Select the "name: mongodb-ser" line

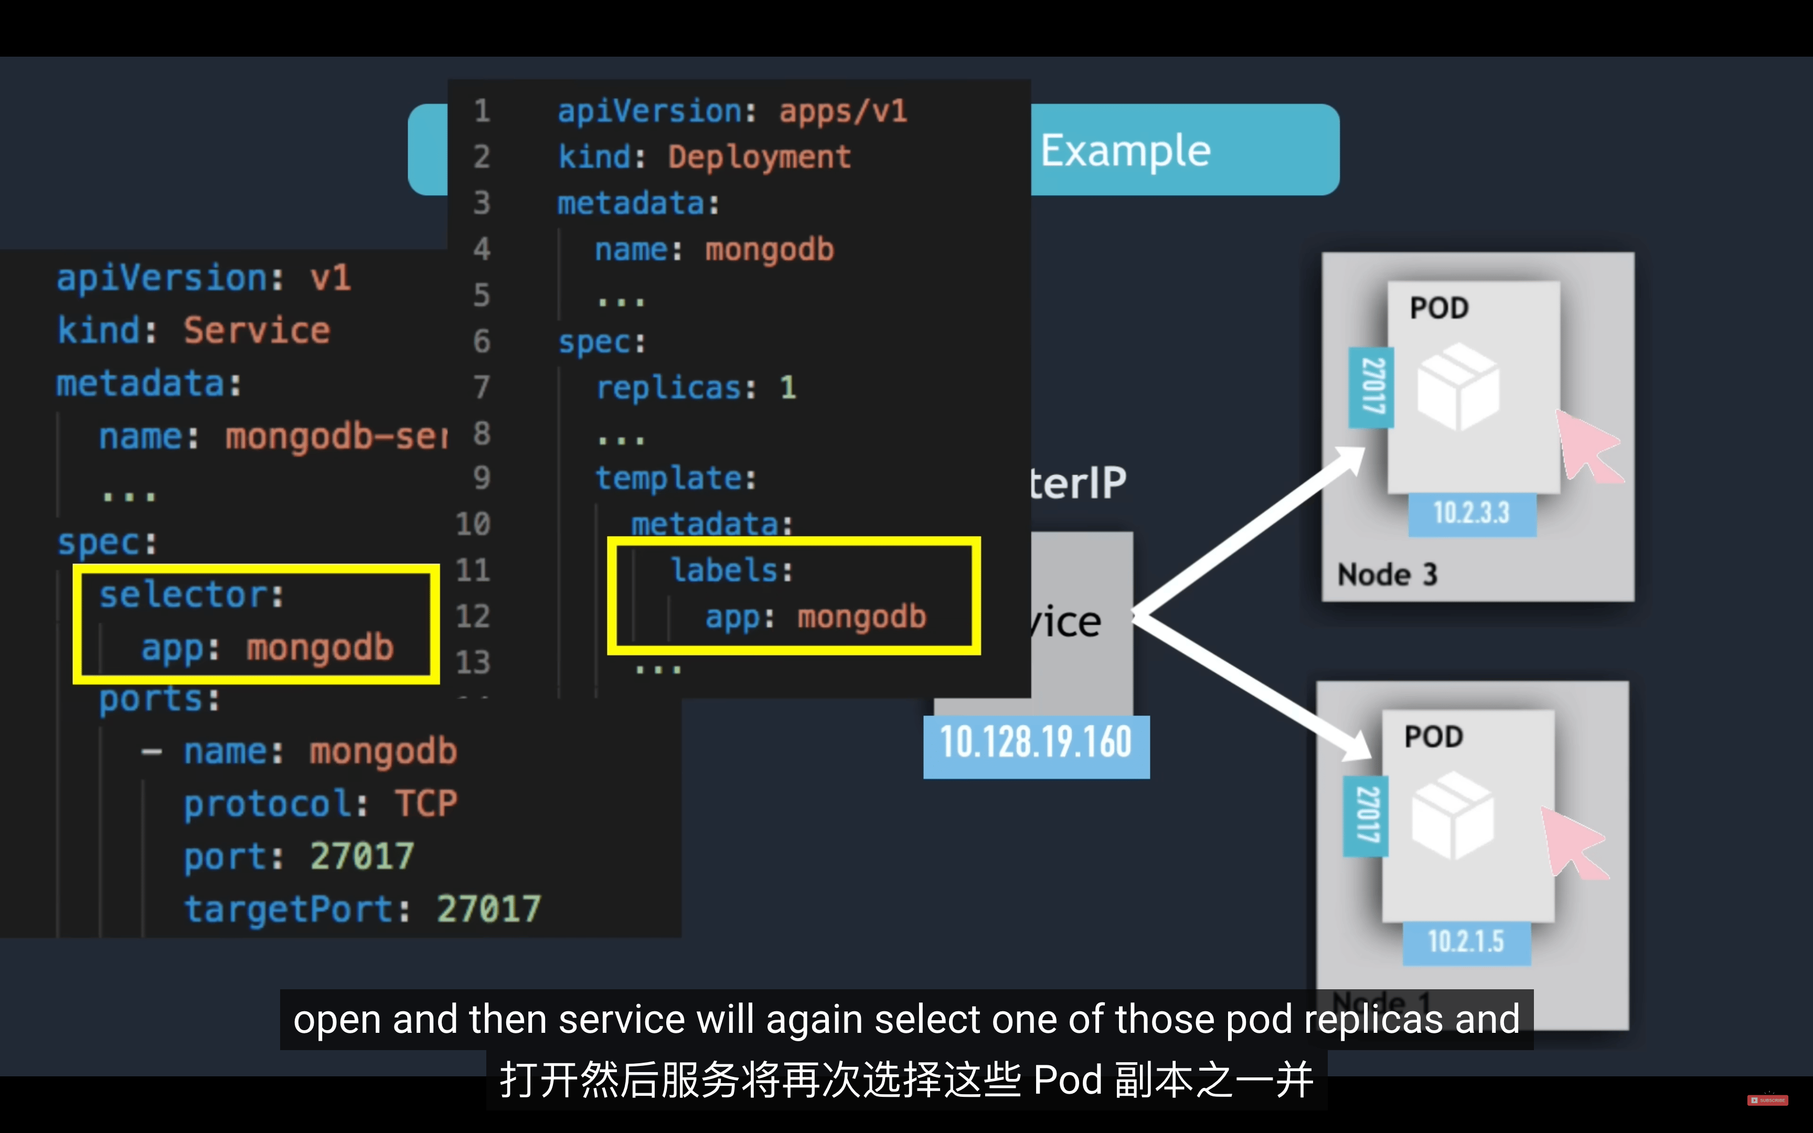click(273, 437)
